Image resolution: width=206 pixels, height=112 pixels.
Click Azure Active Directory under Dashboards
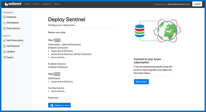(62, 82)
